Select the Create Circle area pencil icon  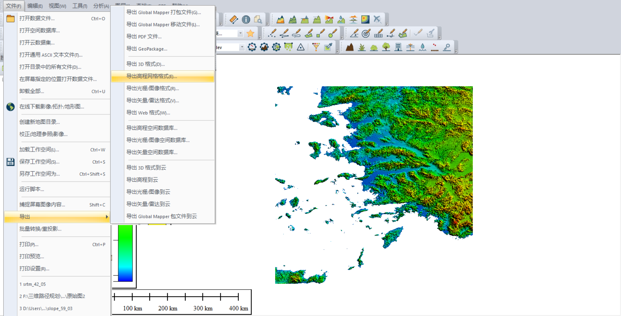333,33
